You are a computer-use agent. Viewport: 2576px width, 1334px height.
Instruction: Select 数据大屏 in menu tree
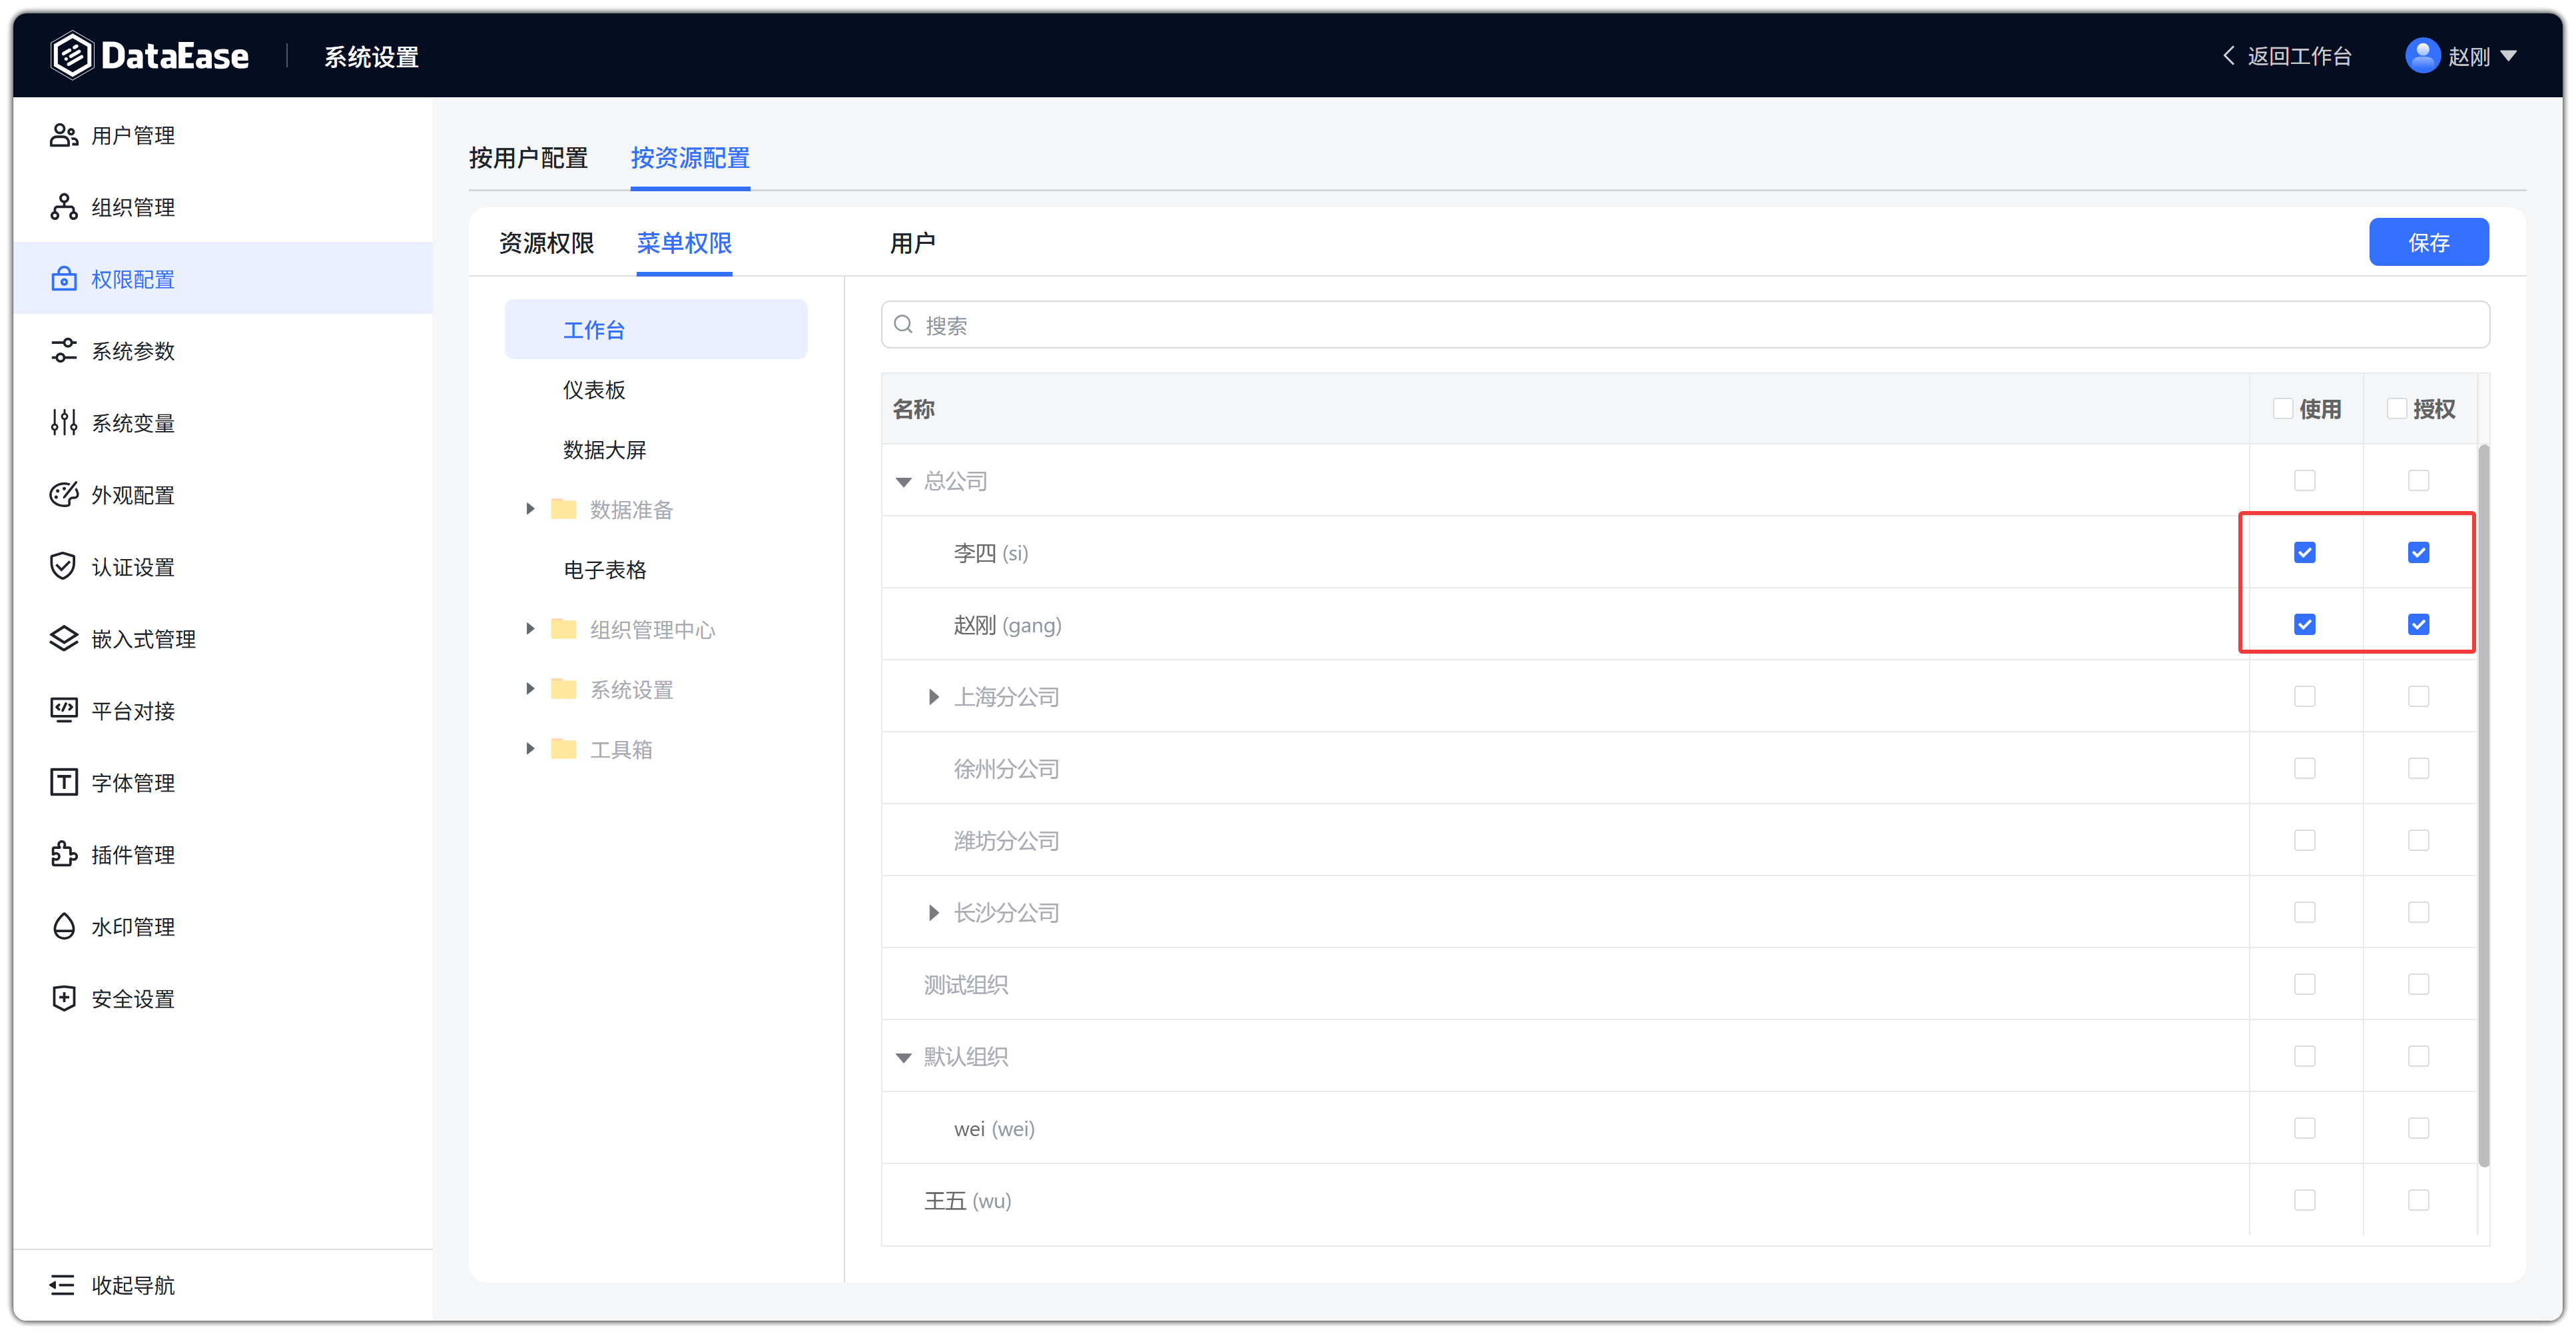pyautogui.click(x=605, y=449)
